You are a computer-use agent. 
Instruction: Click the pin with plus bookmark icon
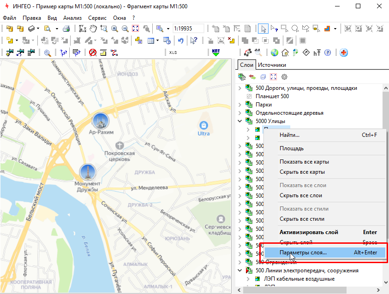[10, 53]
